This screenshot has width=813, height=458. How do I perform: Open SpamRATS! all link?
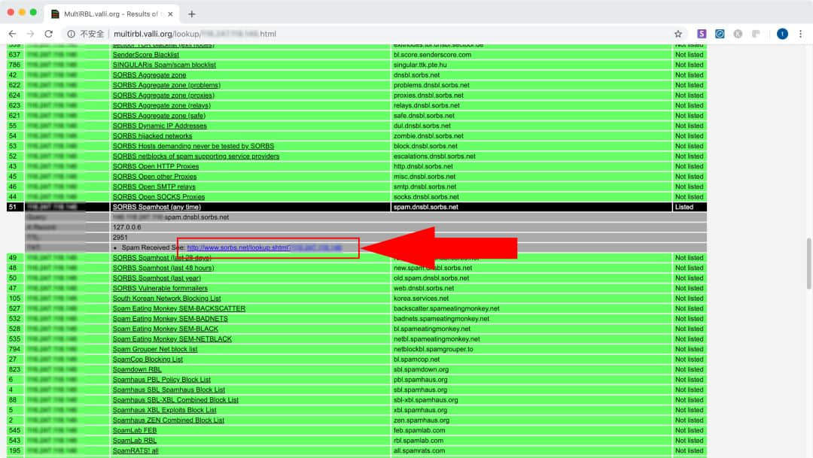click(135, 450)
